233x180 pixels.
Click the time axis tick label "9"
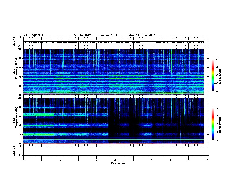click(x=188, y=161)
